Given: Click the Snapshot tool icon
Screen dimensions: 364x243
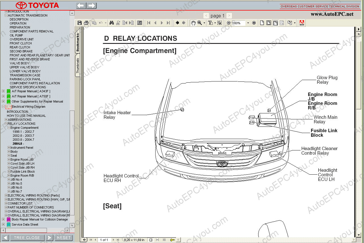Looking at the screenshot, I should (x=220, y=23).
